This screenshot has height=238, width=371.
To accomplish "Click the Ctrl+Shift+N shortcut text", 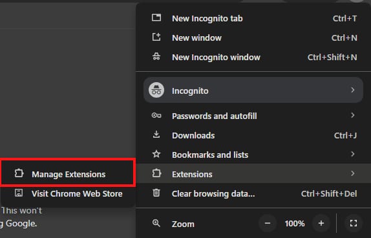I will click(332, 57).
